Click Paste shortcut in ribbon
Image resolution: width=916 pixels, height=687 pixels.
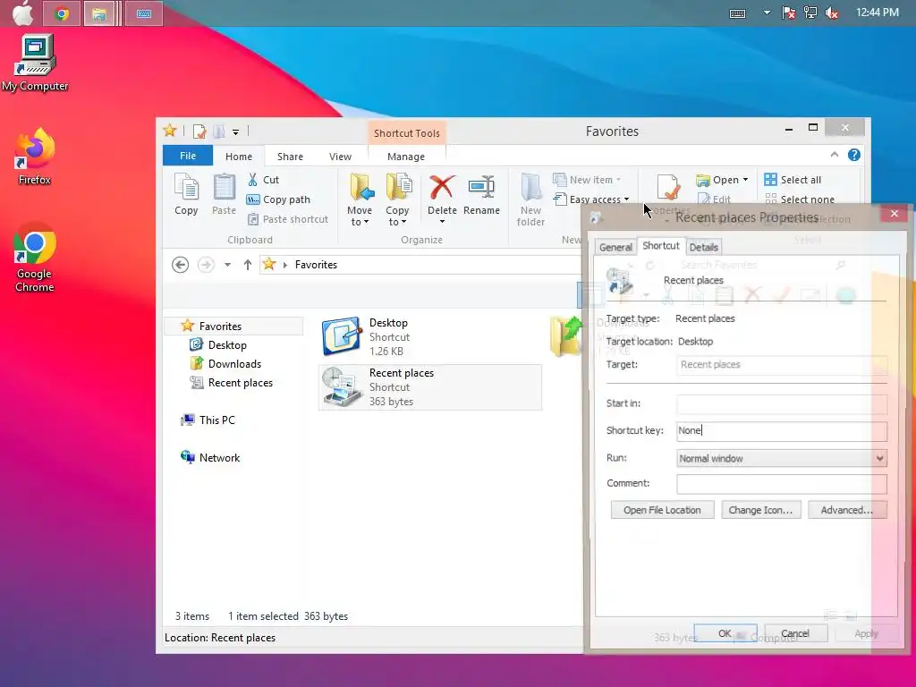288,220
